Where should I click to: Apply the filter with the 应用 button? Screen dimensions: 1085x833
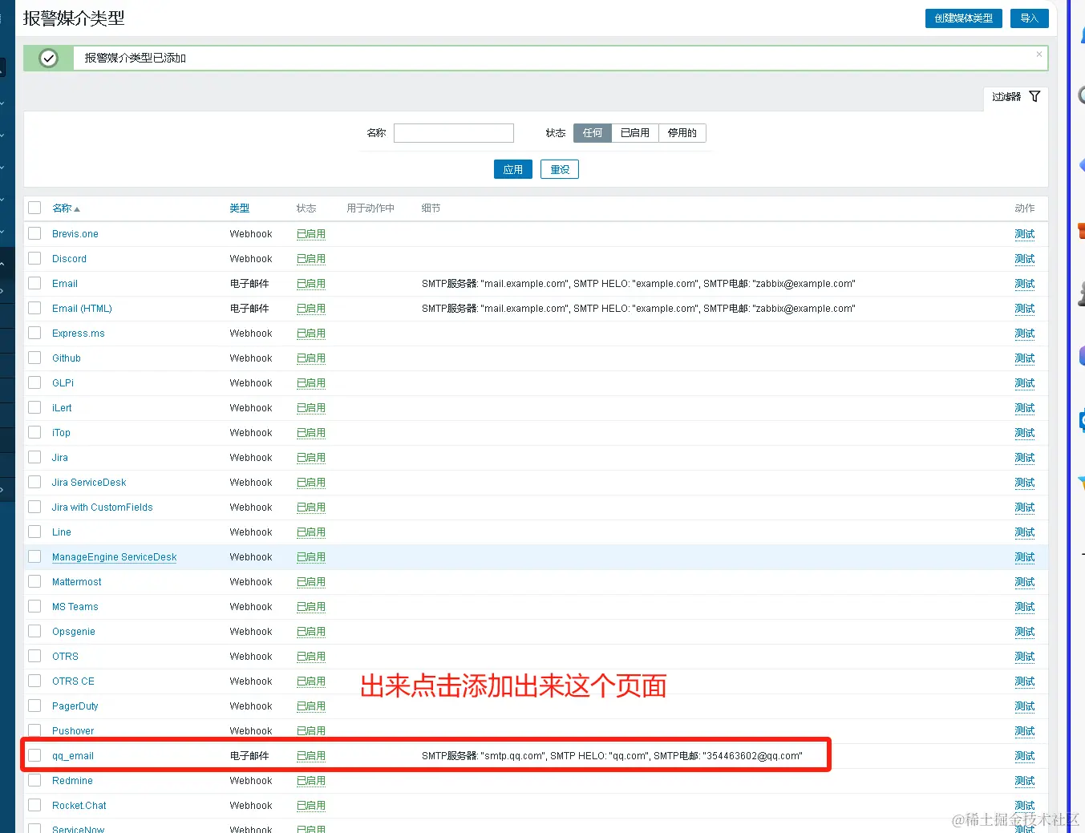pos(513,169)
